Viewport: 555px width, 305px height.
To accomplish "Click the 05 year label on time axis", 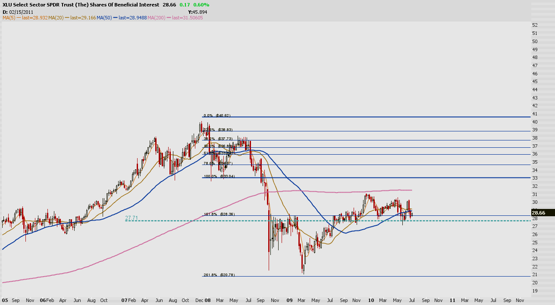I will pyautogui.click(x=5, y=300).
